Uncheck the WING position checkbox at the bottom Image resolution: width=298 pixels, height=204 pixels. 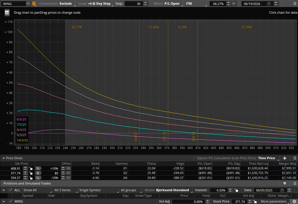(10, 201)
